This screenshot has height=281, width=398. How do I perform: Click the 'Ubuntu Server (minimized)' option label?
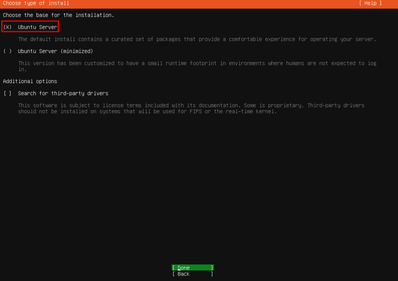point(55,51)
